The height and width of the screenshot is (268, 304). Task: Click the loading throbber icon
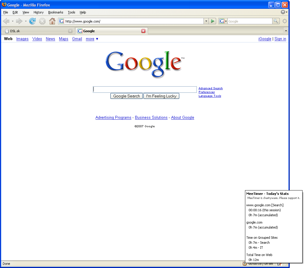click(285, 21)
